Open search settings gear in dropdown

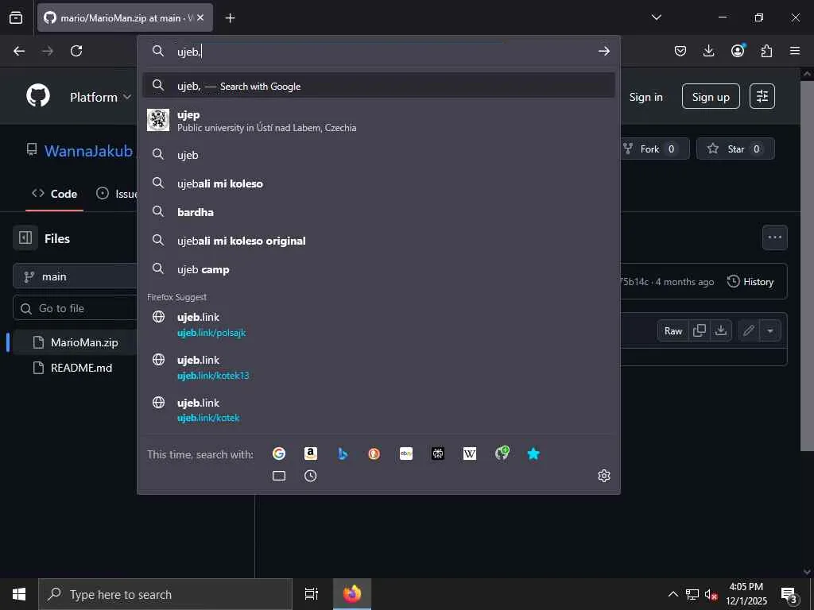(604, 476)
